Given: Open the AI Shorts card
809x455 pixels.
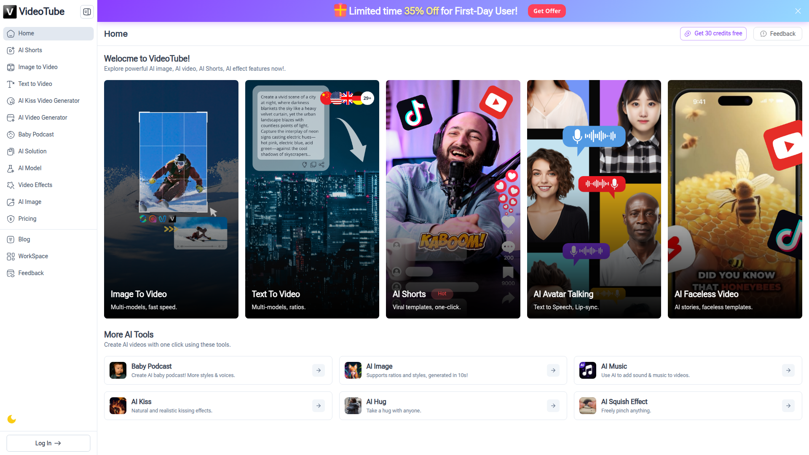Looking at the screenshot, I should click(453, 199).
